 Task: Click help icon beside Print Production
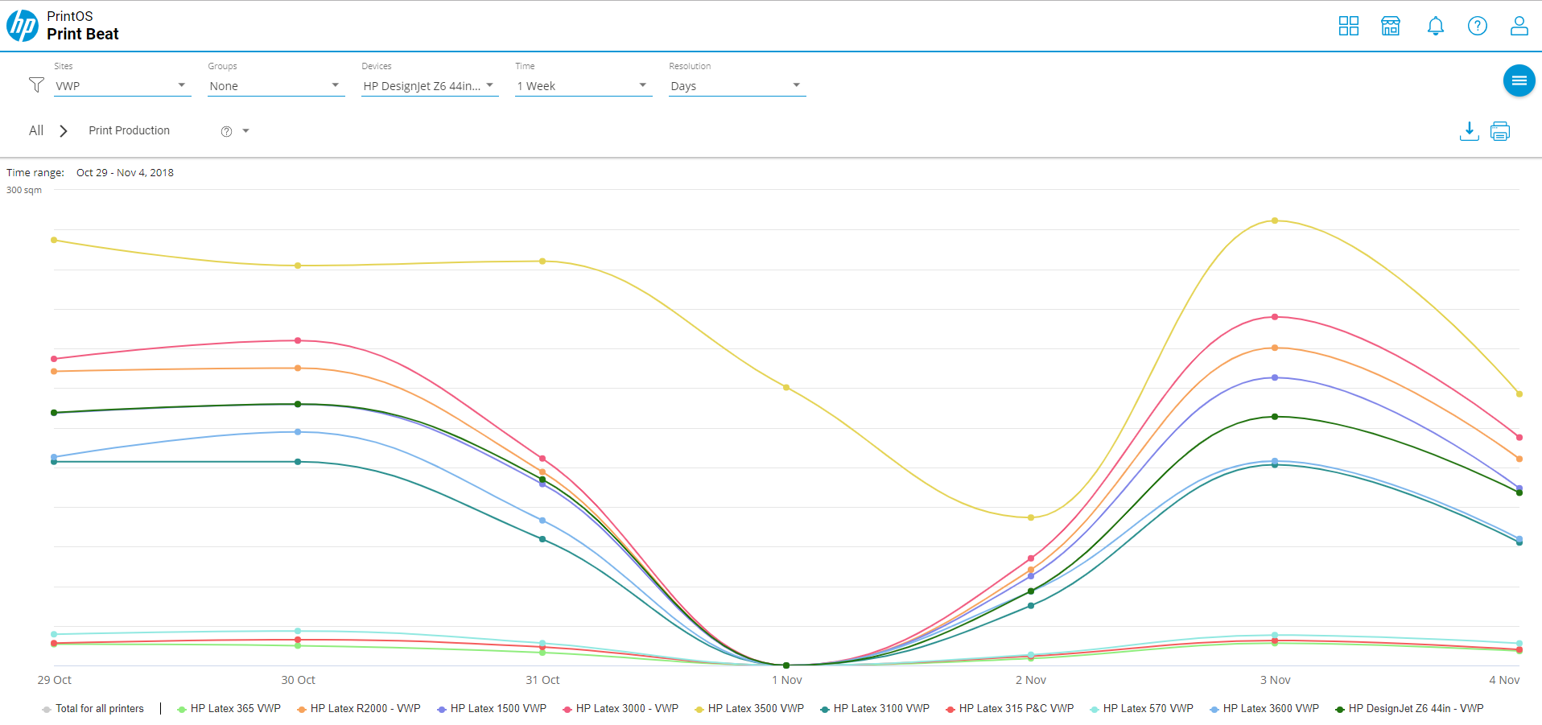(x=227, y=131)
